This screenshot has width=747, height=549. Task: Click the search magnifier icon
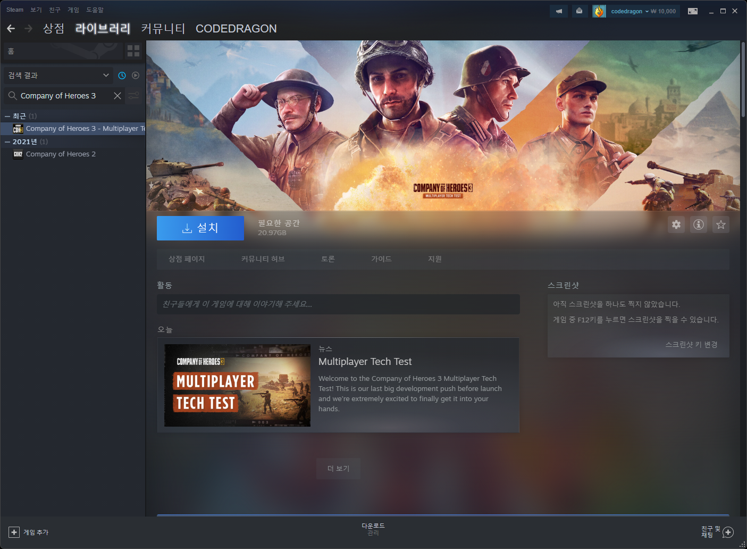coord(12,96)
